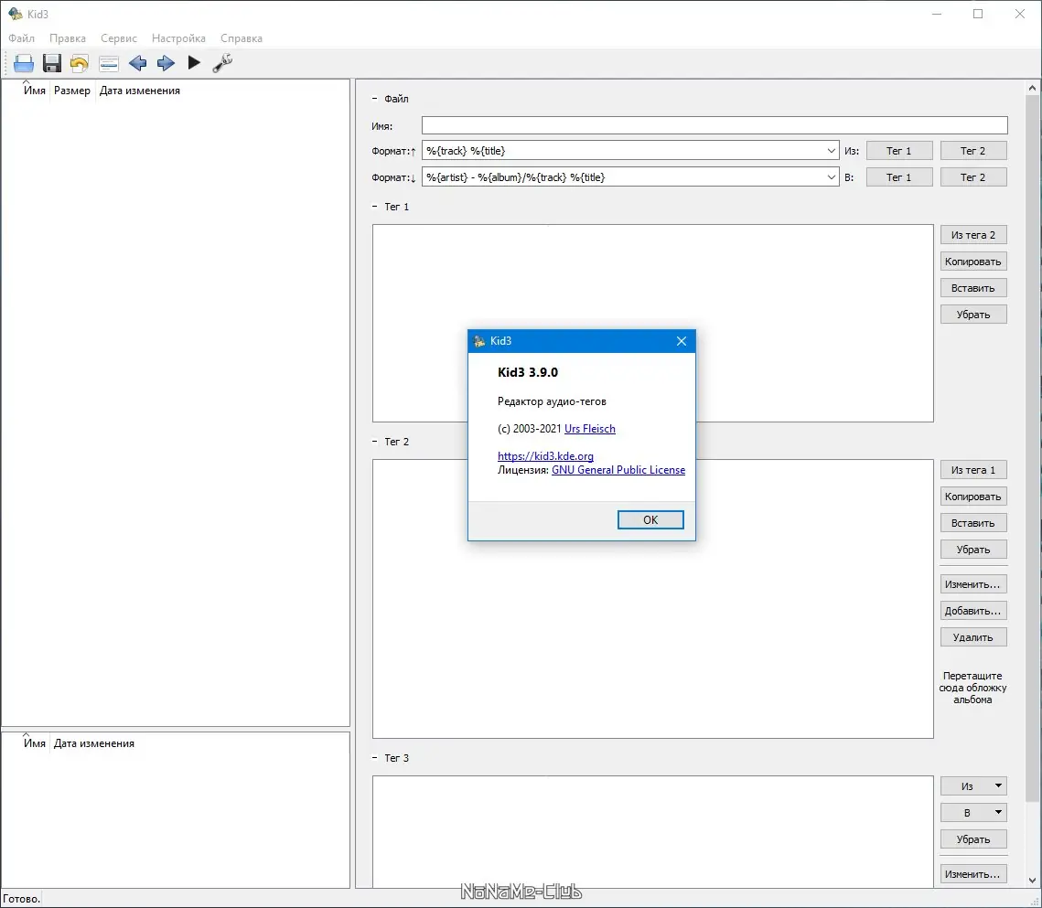Click the Open folder toolbar icon

pos(24,63)
